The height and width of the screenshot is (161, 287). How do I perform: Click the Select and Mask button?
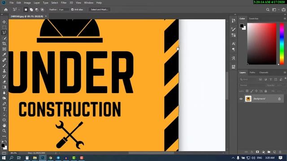(x=100, y=9)
